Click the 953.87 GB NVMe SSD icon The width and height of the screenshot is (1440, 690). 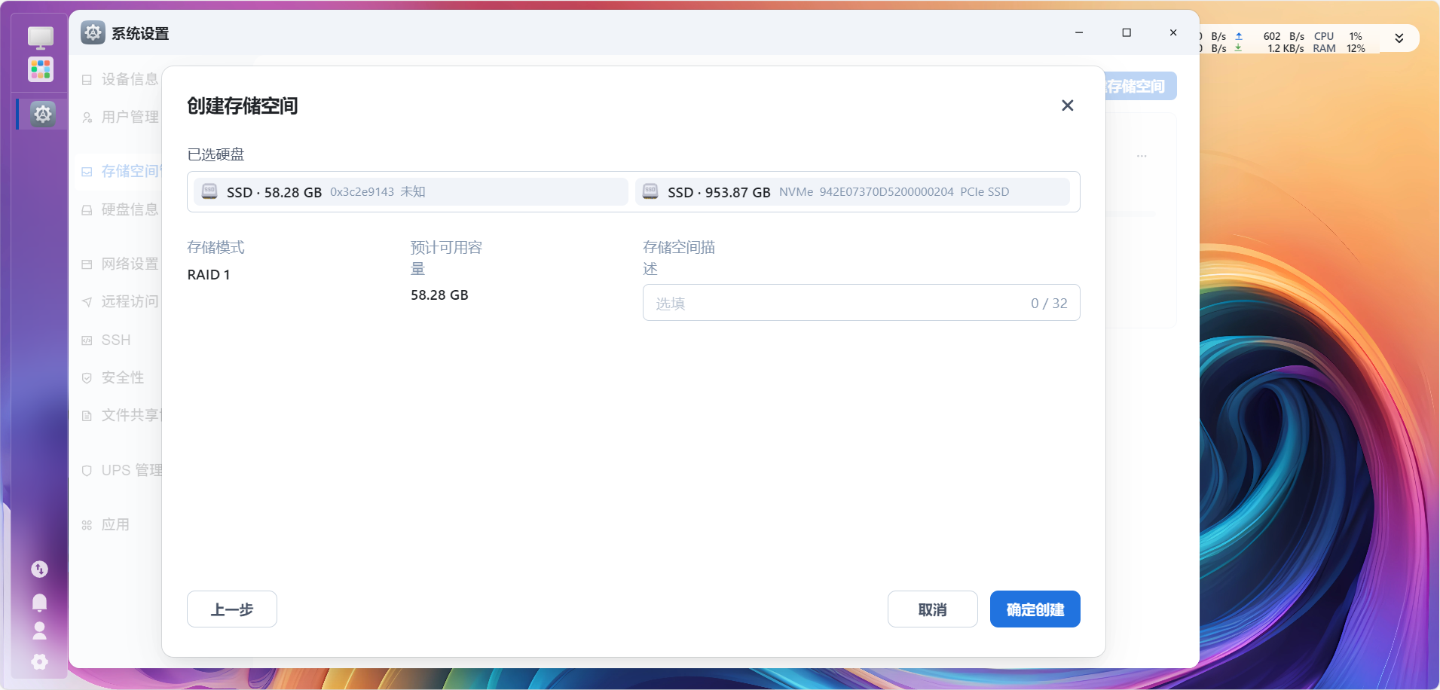click(x=650, y=192)
